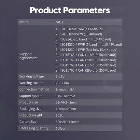Screen dimensions: 140x140
Task: Select the Working Voltage row label
Action: 32,77
